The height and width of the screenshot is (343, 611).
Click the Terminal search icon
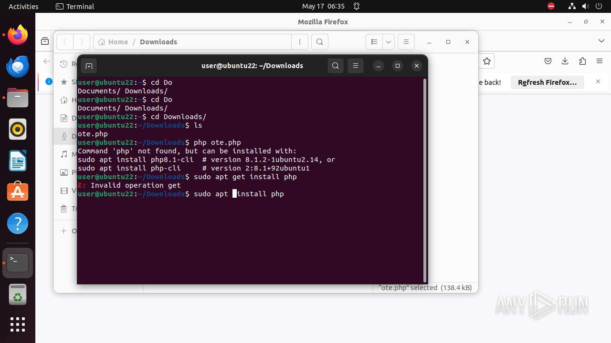point(336,66)
